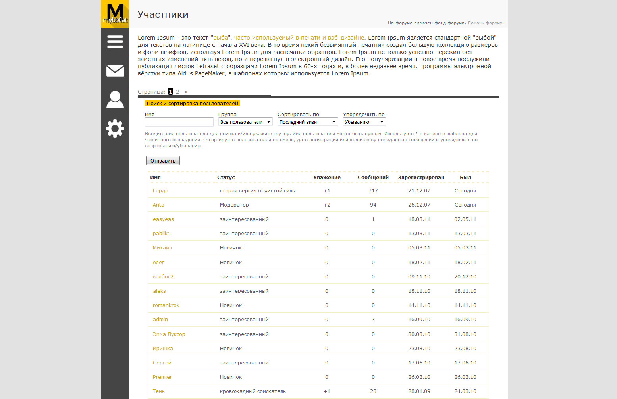The height and width of the screenshot is (399, 617).
Task: Go to page 2
Action: [177, 92]
